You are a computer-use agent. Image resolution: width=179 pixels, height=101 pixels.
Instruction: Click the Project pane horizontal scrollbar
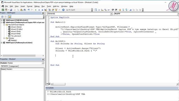click(19, 56)
